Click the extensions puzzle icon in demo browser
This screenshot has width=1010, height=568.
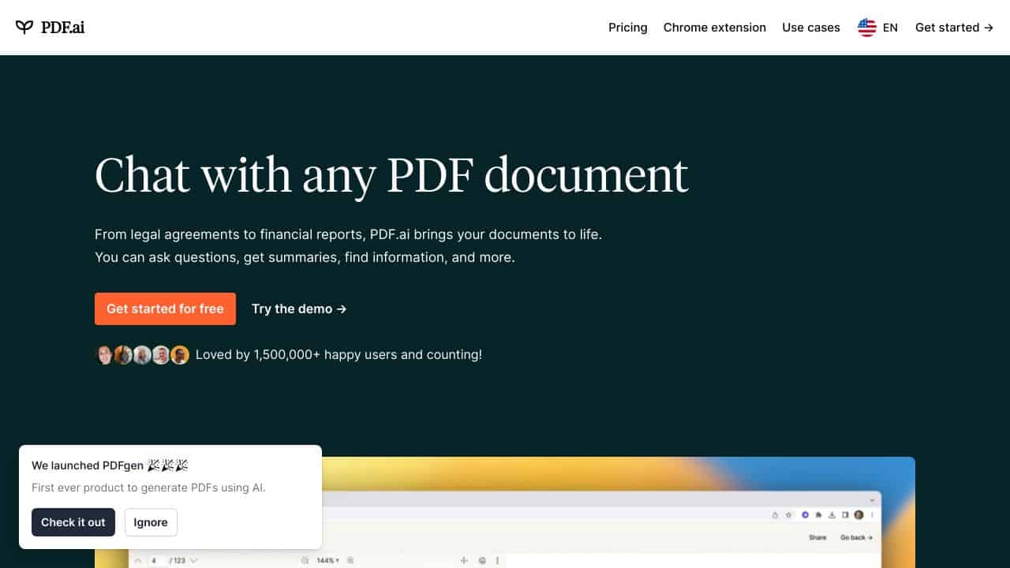click(818, 514)
